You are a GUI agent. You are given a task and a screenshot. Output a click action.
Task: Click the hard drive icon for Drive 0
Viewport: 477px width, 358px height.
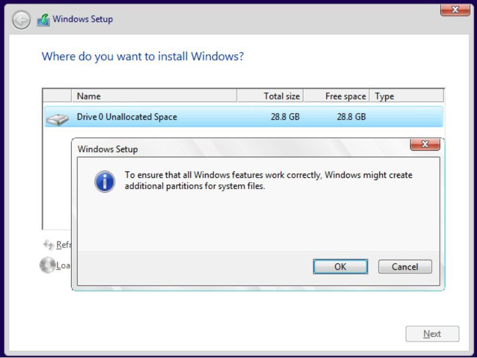coord(57,119)
